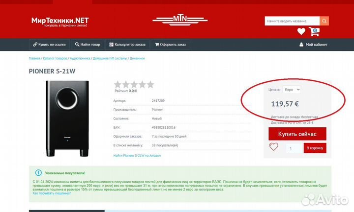This screenshot has height=212, width=354.
Task: Rate product with the first star
Action: click(118, 85)
